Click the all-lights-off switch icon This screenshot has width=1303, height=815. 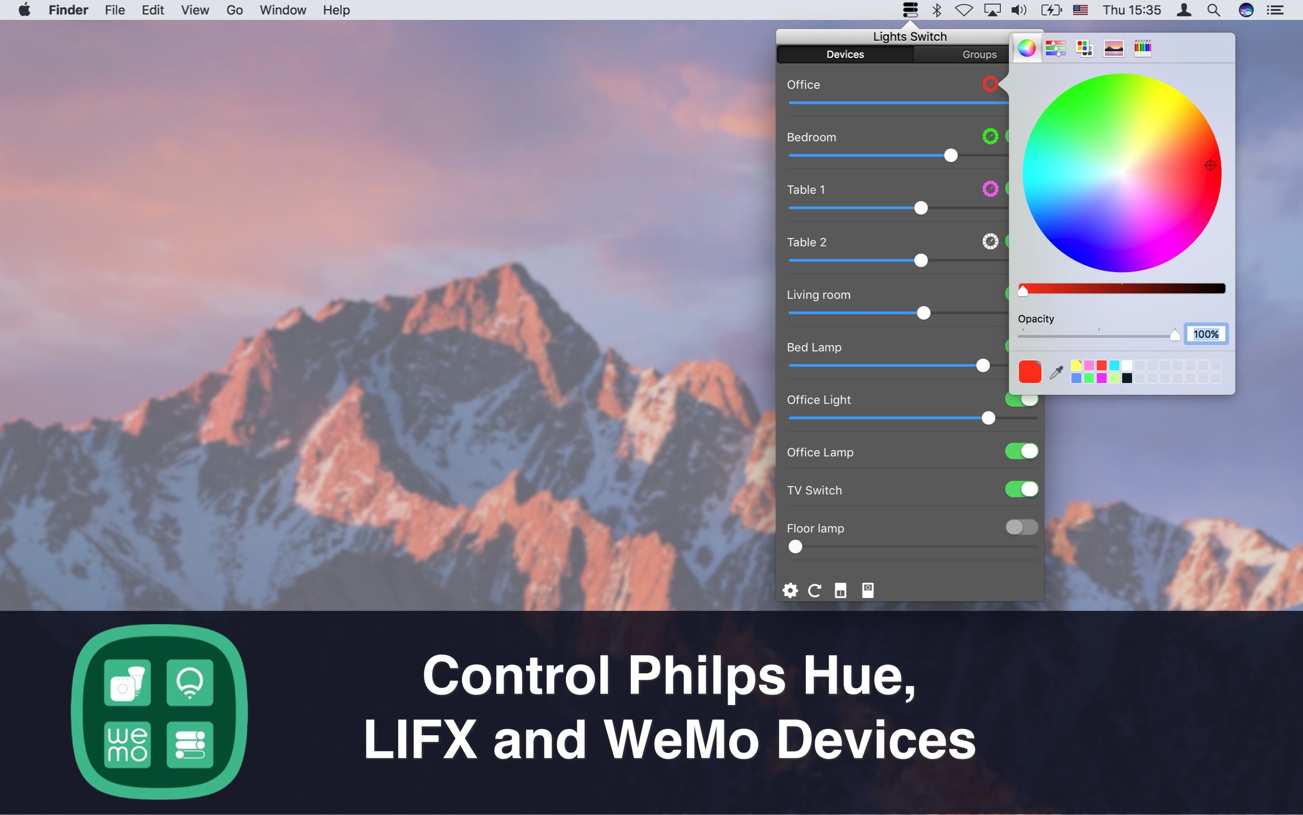tap(867, 590)
